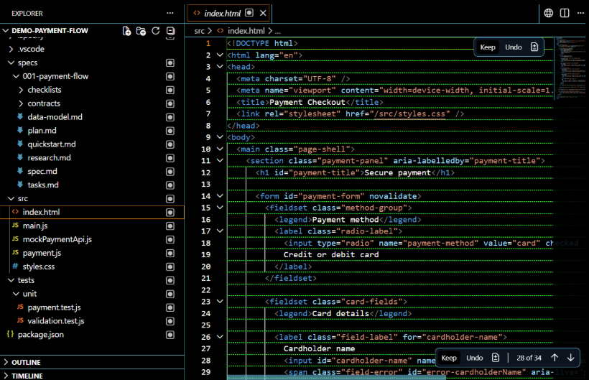
Task: Go to next change with down arrow
Action: point(570,358)
